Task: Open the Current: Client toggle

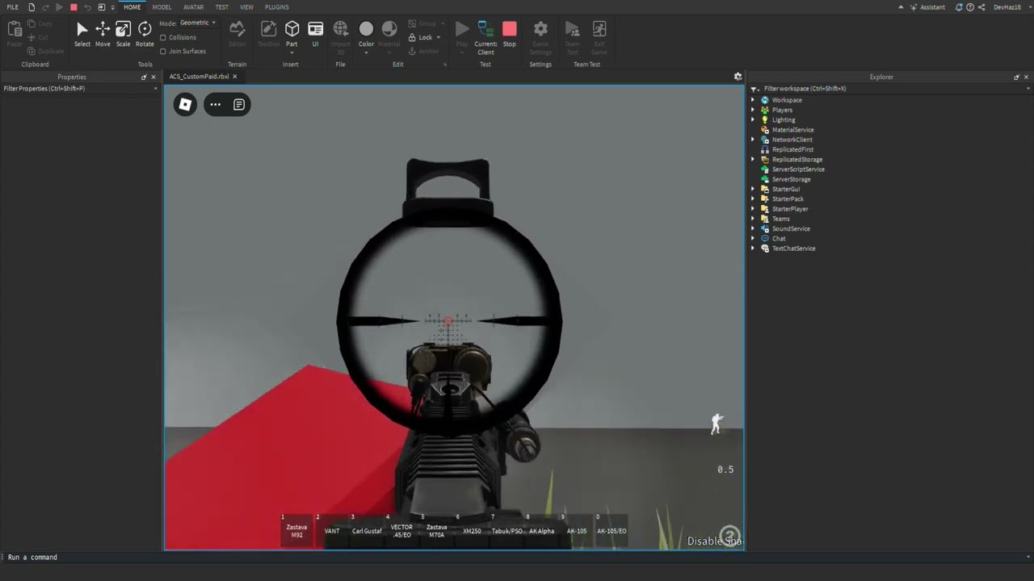Action: click(x=485, y=37)
